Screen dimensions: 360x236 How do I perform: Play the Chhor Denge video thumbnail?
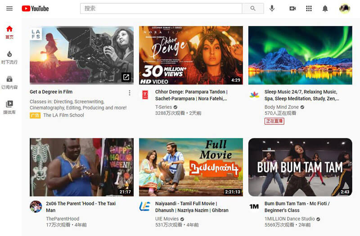tap(191, 55)
